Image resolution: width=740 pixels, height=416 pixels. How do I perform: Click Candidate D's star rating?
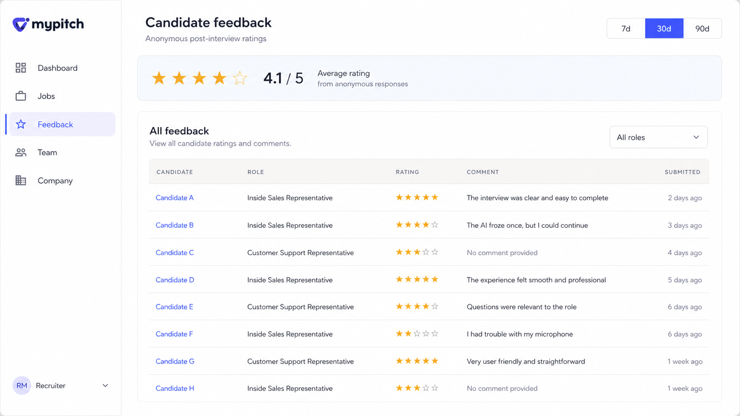click(x=417, y=279)
